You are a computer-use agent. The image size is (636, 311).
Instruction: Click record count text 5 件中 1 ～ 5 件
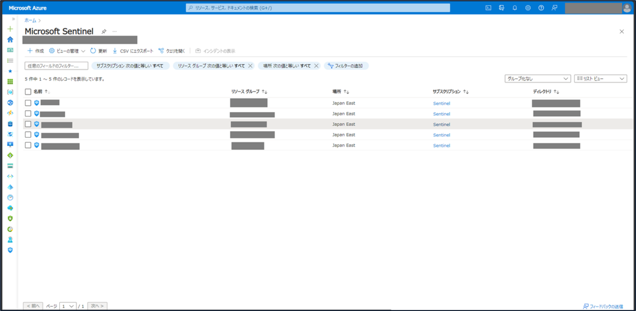(x=65, y=79)
